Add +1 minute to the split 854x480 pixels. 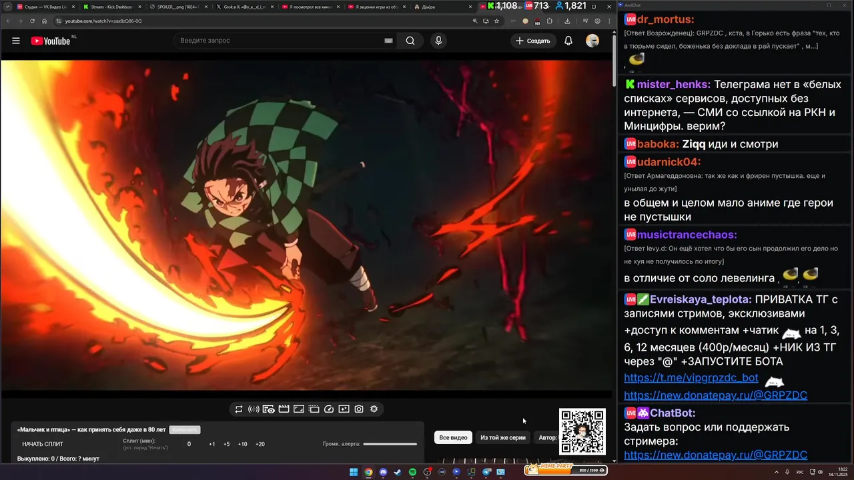click(x=211, y=444)
